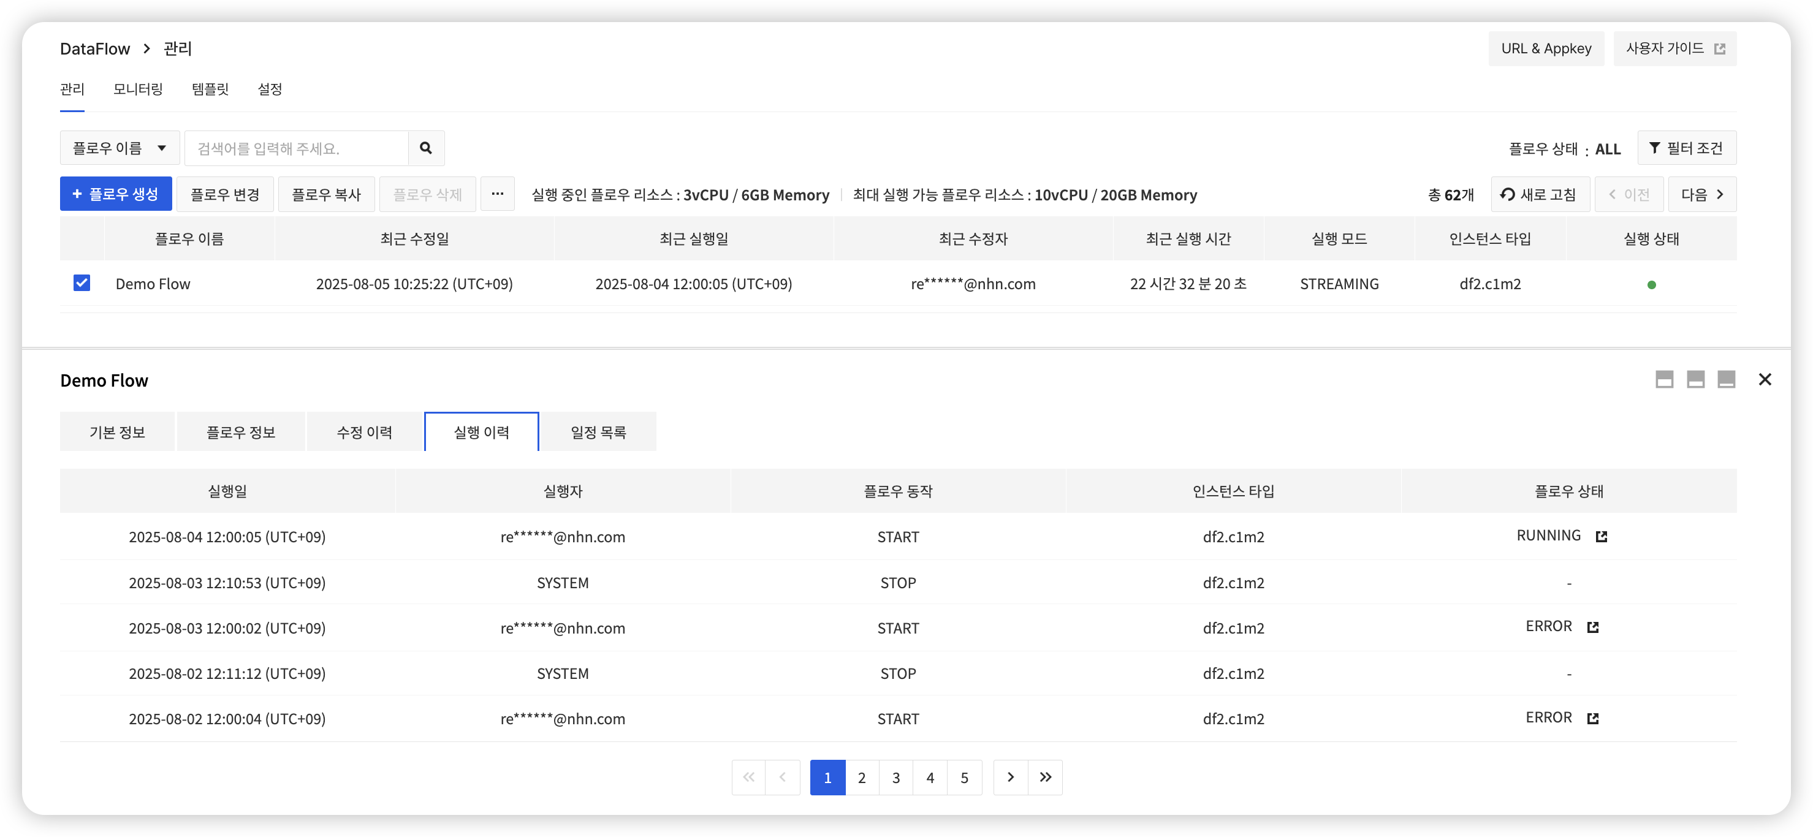Open the URL & Appkey button
This screenshot has width=1813, height=837.
[x=1546, y=48]
